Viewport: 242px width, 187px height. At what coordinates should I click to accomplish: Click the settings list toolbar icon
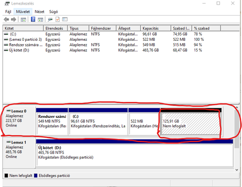[65, 19]
